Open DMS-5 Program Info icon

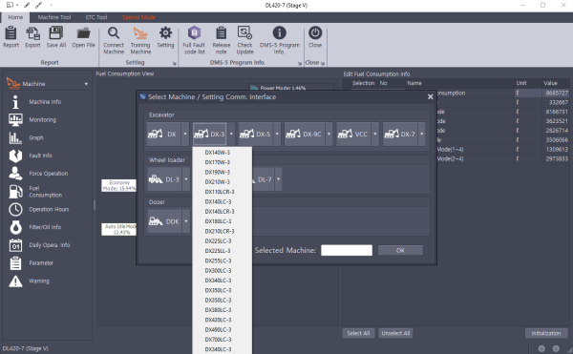(279, 33)
